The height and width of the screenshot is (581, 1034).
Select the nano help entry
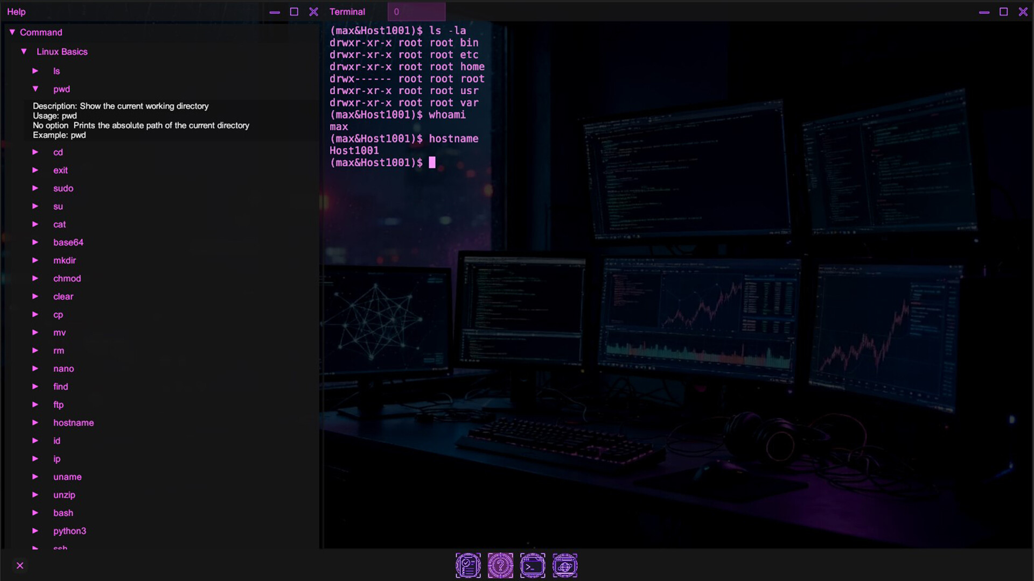[x=64, y=369]
